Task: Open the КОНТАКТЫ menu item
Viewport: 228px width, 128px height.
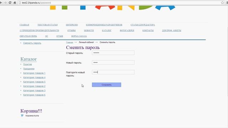Action: [x=148, y=31]
